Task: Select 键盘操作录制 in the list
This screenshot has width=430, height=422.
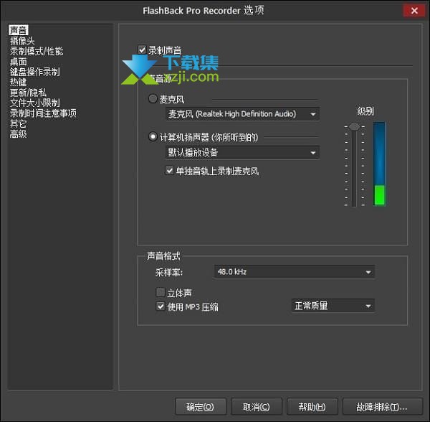Action: click(35, 72)
